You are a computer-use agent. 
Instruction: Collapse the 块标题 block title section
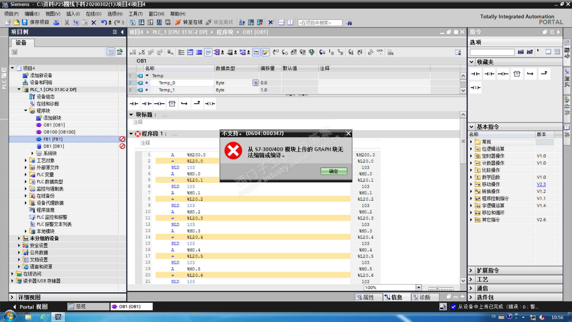[131, 114]
